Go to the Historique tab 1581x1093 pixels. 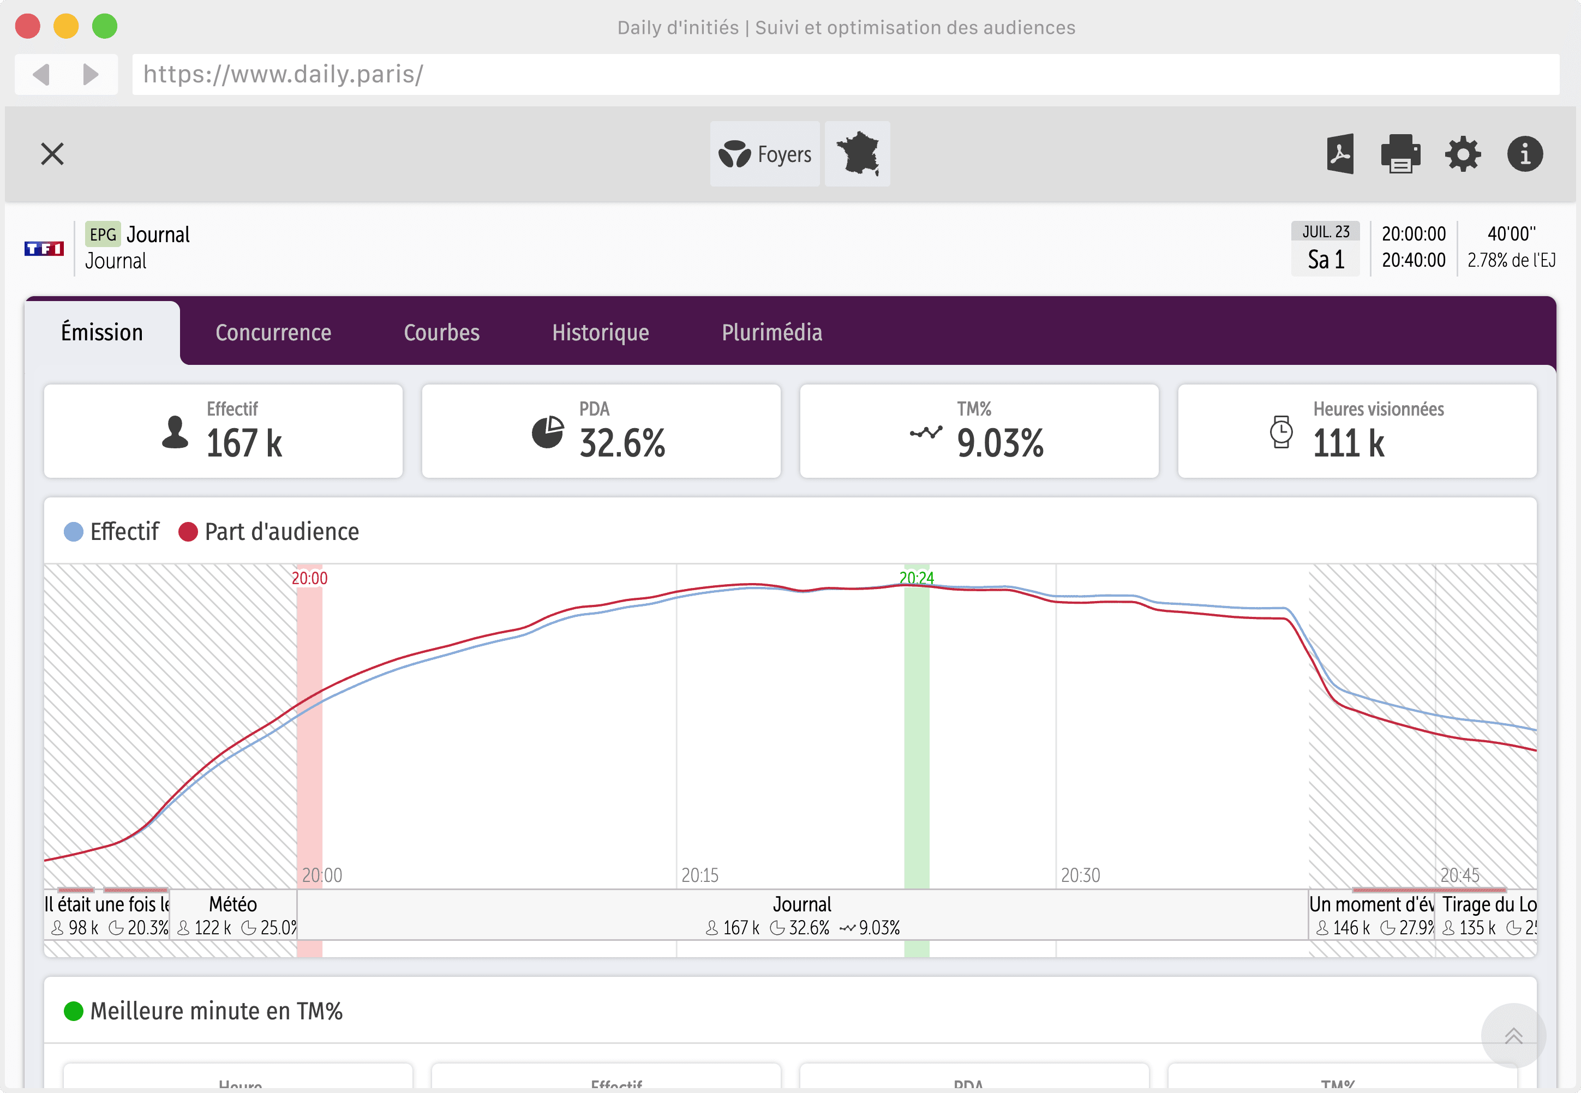pos(601,333)
